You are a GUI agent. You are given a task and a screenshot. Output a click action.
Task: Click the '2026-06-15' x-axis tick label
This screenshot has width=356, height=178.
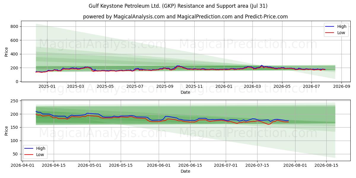tap(190, 166)
